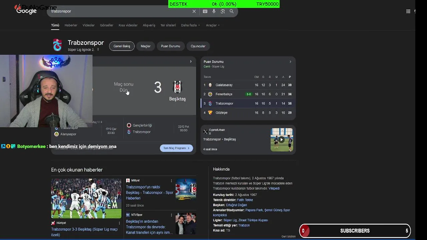Open the on-screen keyboard icon in search bar
This screenshot has height=240, width=427.
205,11
